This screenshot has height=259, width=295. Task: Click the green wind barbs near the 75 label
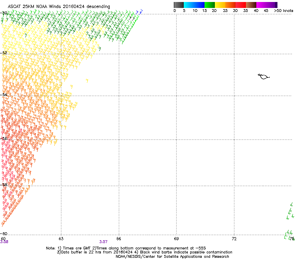[x=289, y=235]
